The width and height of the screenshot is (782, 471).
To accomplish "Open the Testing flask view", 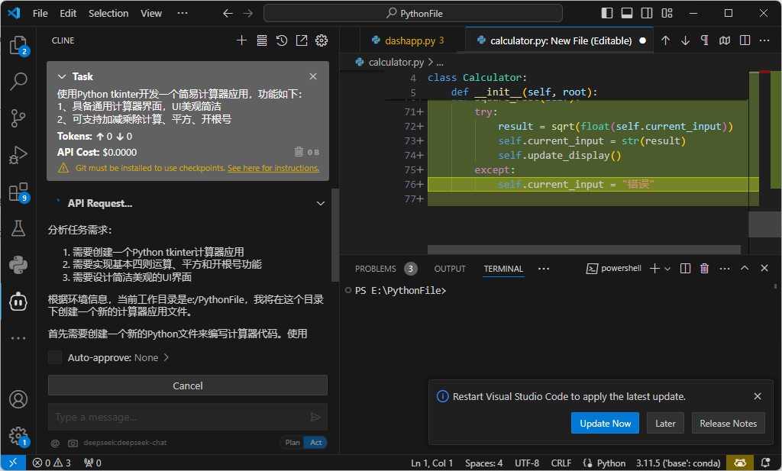I will pos(18,228).
